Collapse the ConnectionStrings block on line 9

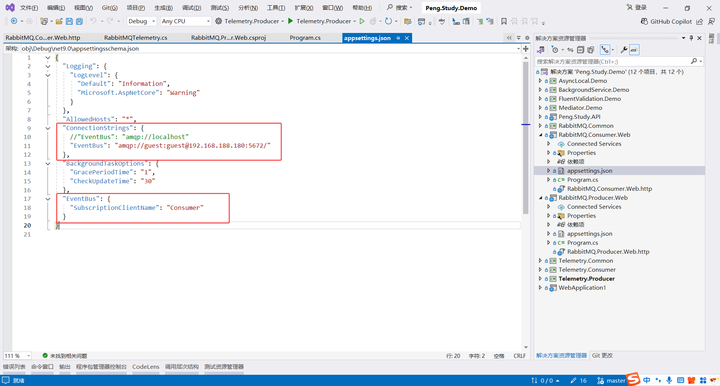(x=48, y=128)
